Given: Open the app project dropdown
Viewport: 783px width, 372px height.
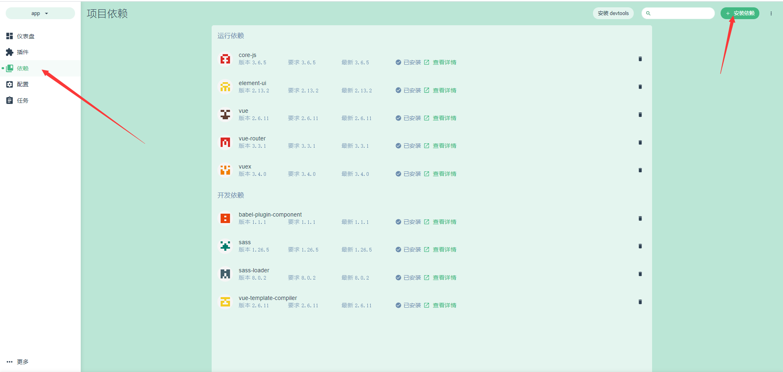Looking at the screenshot, I should pyautogui.click(x=40, y=13).
